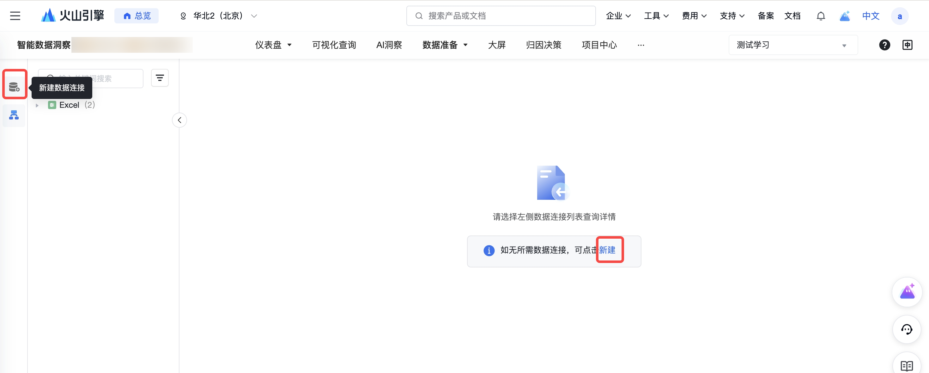Collapse the left sidebar panel

point(179,120)
